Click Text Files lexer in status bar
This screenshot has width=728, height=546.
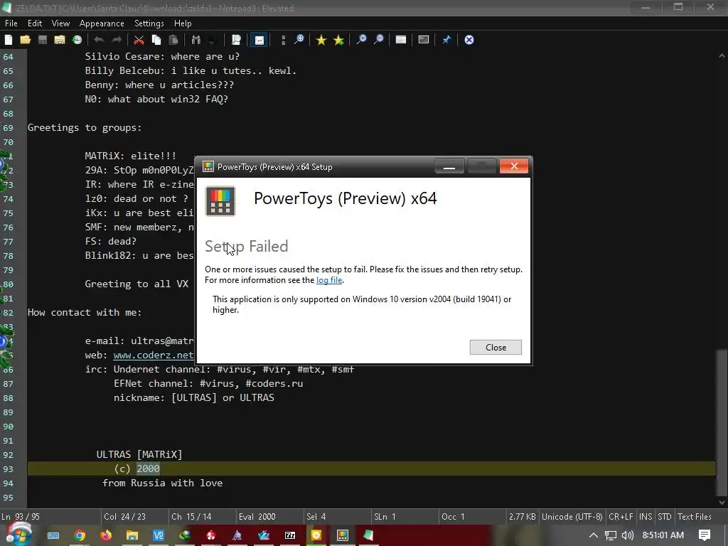694,517
